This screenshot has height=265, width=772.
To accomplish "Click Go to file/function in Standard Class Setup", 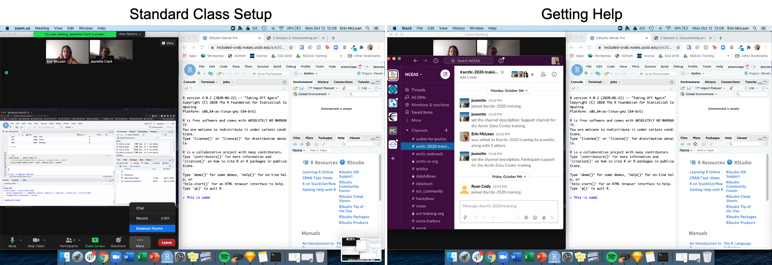I will coord(269,74).
